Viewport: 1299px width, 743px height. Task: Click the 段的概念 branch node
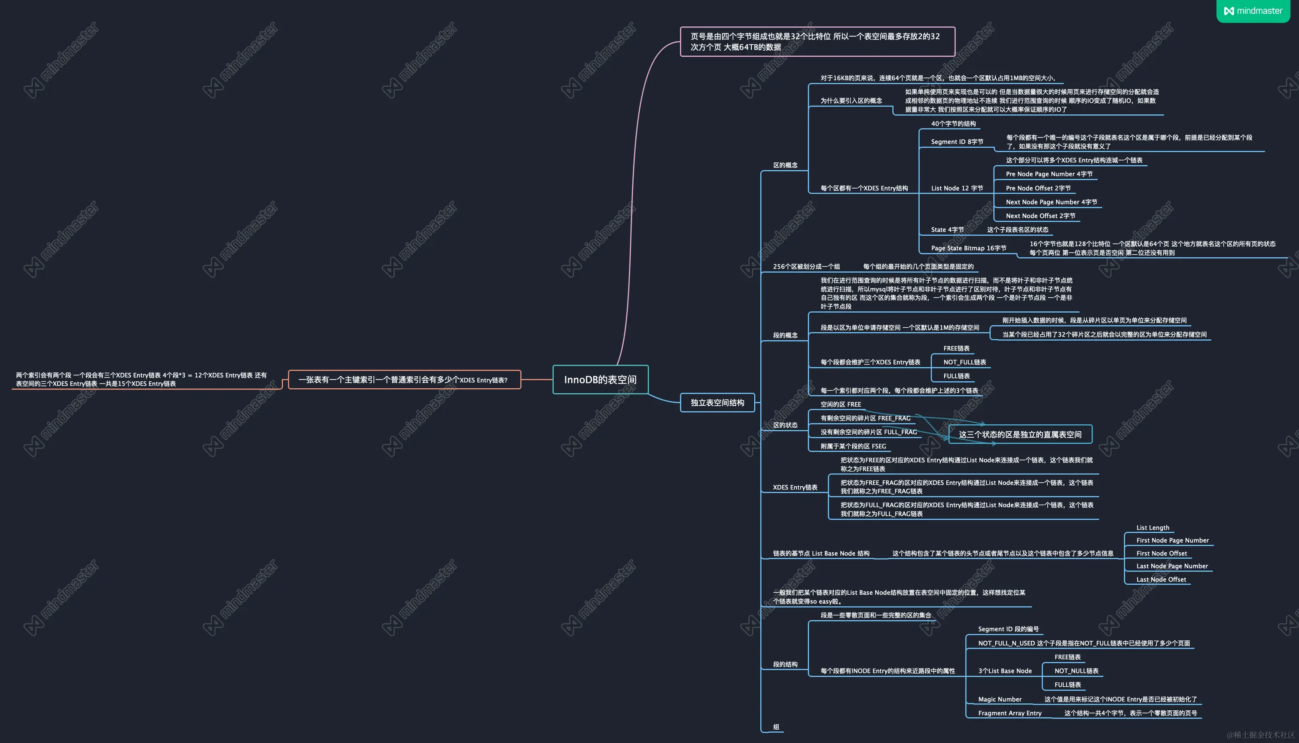(x=785, y=335)
